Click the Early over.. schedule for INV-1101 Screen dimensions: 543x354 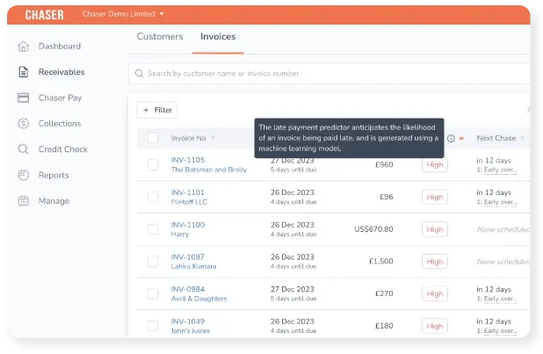click(x=500, y=202)
